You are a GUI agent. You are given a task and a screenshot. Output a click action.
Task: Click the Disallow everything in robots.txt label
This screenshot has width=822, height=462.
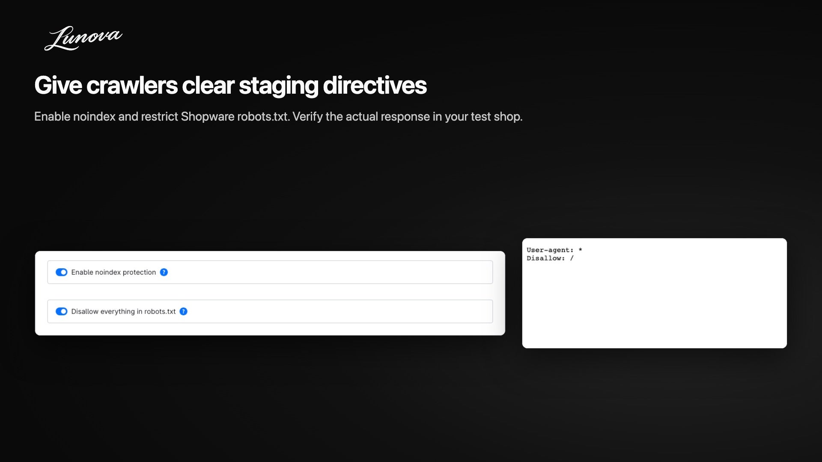[x=123, y=311]
